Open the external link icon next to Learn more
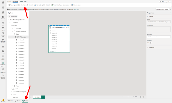The image size is (172, 103). click(x=81, y=9)
